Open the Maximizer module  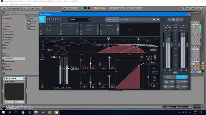coord(109,29)
